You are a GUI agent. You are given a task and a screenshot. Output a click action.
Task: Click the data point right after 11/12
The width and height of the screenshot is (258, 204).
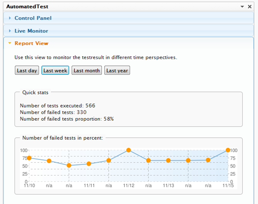[148, 161]
